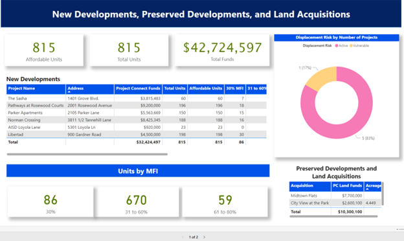404x241 pixels.
Task: Click address 2105 Parker Lane
Action: 84,113
